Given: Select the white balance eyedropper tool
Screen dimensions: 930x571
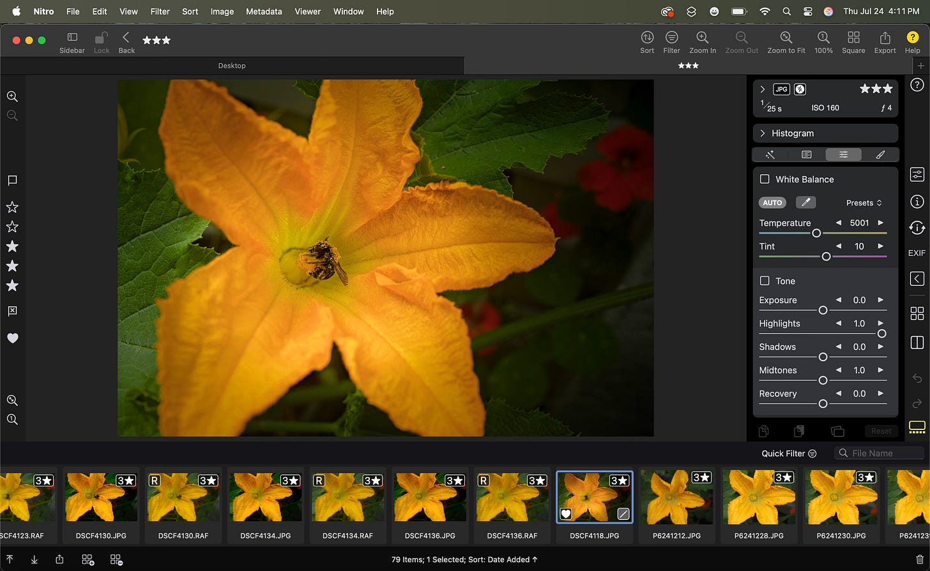Looking at the screenshot, I should (805, 202).
